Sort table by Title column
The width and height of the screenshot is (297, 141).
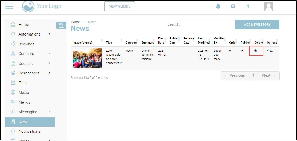(109, 43)
